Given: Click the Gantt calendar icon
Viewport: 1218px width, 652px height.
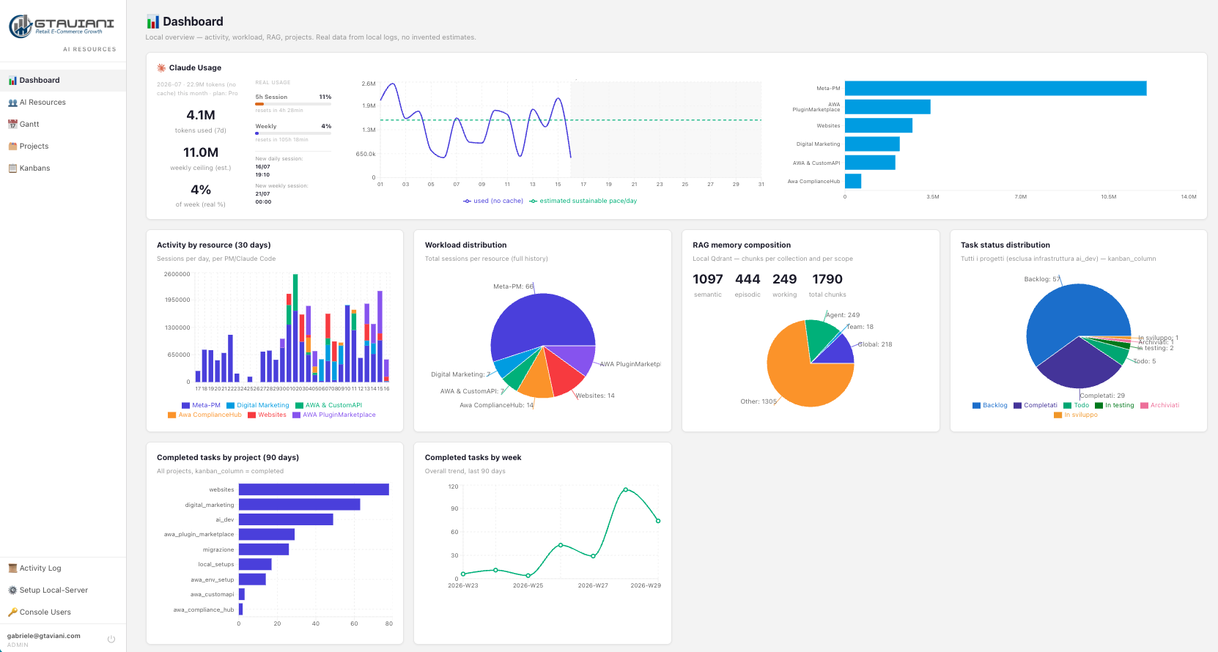Looking at the screenshot, I should (12, 125).
